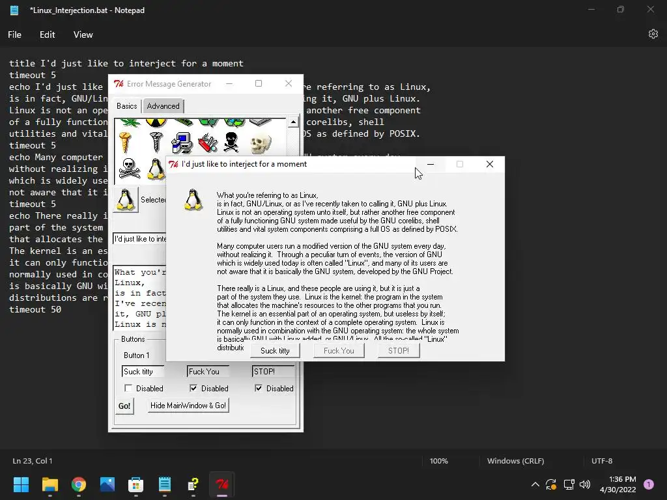Close the interject message dialog
Screen dimensions: 667x500
(x=490, y=164)
